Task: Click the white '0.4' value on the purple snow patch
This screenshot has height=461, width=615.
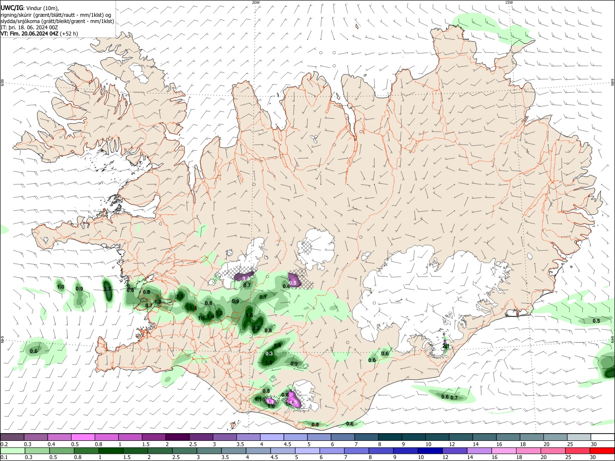Action: pos(246,279)
